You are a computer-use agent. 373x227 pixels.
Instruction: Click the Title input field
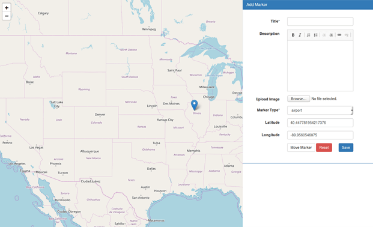[x=320, y=22]
